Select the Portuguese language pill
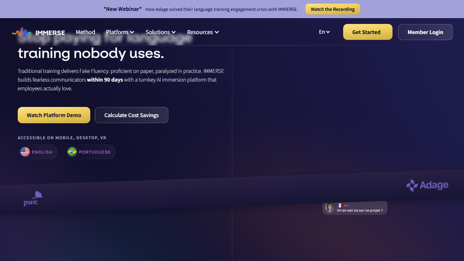 [90, 152]
